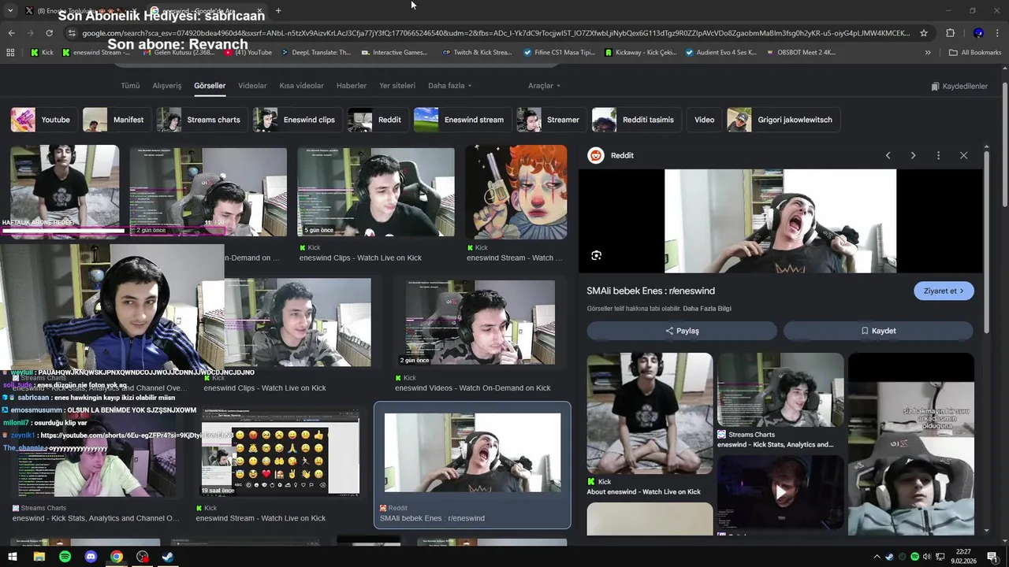Open the Windows Start menu

[12, 557]
